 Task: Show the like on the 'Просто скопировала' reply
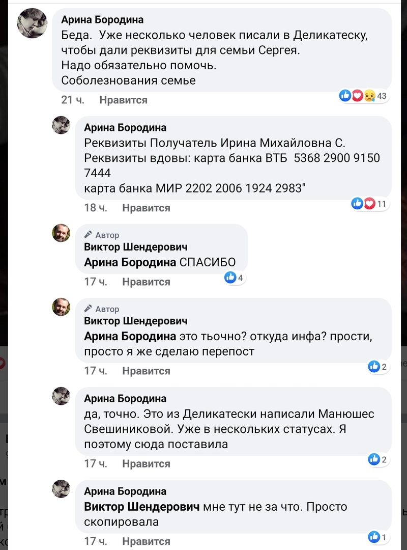point(378,536)
